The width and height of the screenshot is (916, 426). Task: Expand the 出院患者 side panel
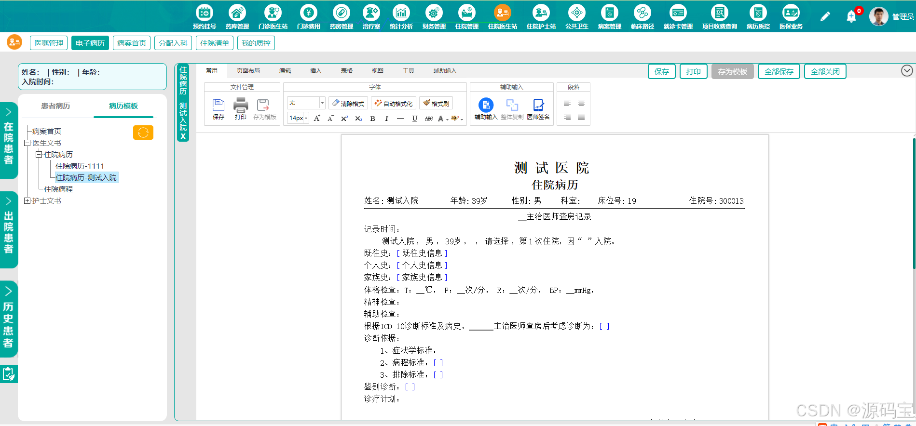pyautogui.click(x=9, y=229)
